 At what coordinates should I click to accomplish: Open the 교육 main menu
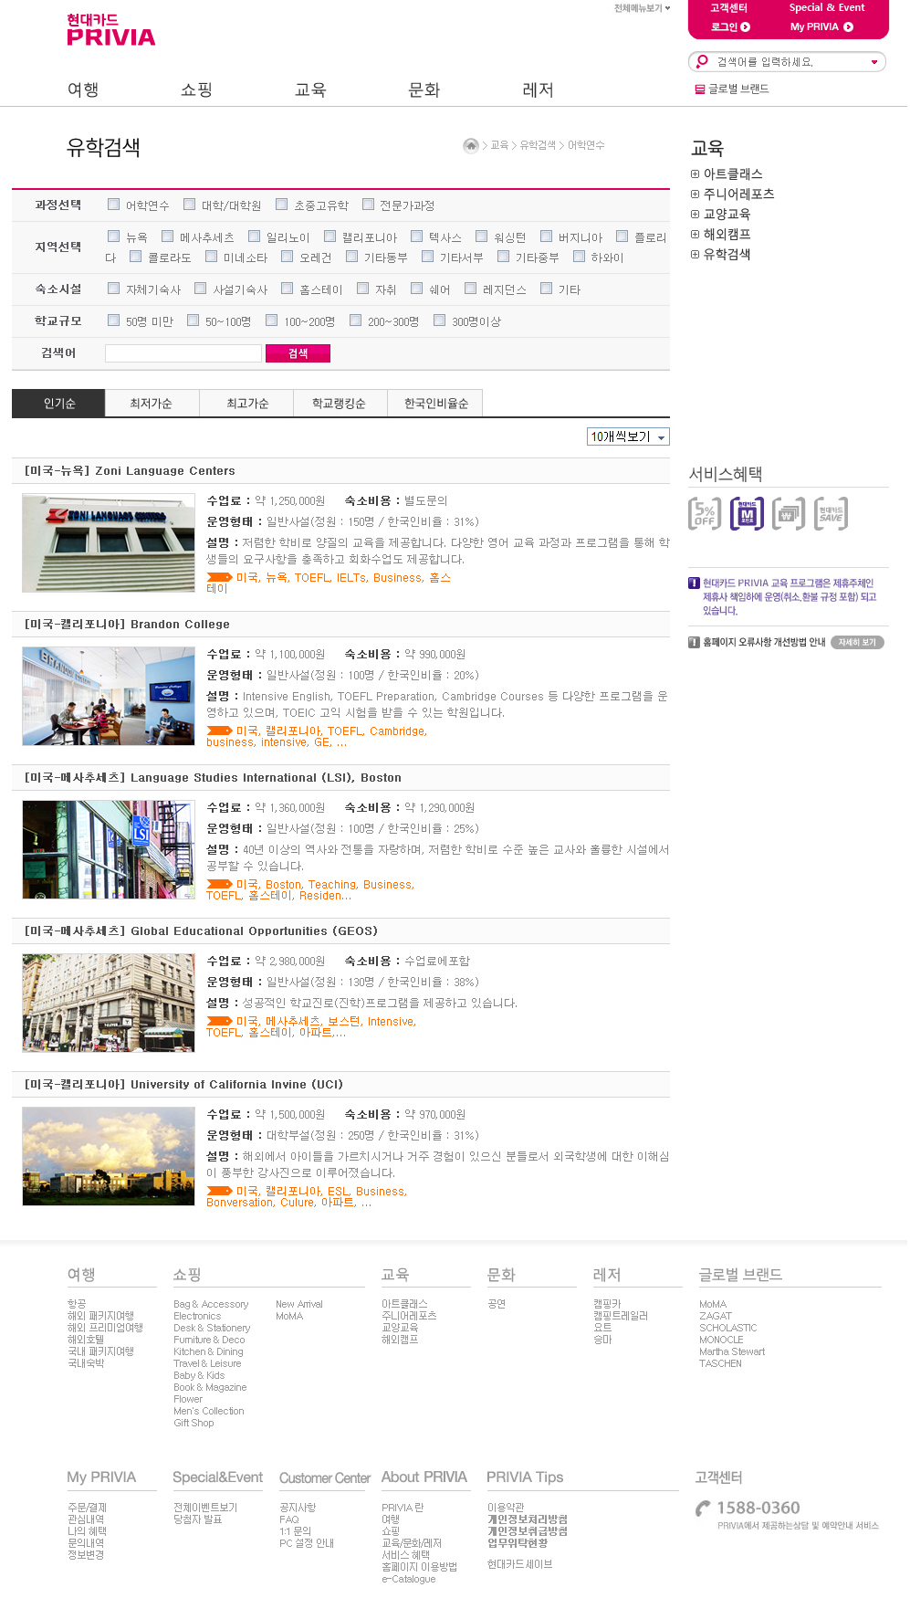tap(310, 89)
